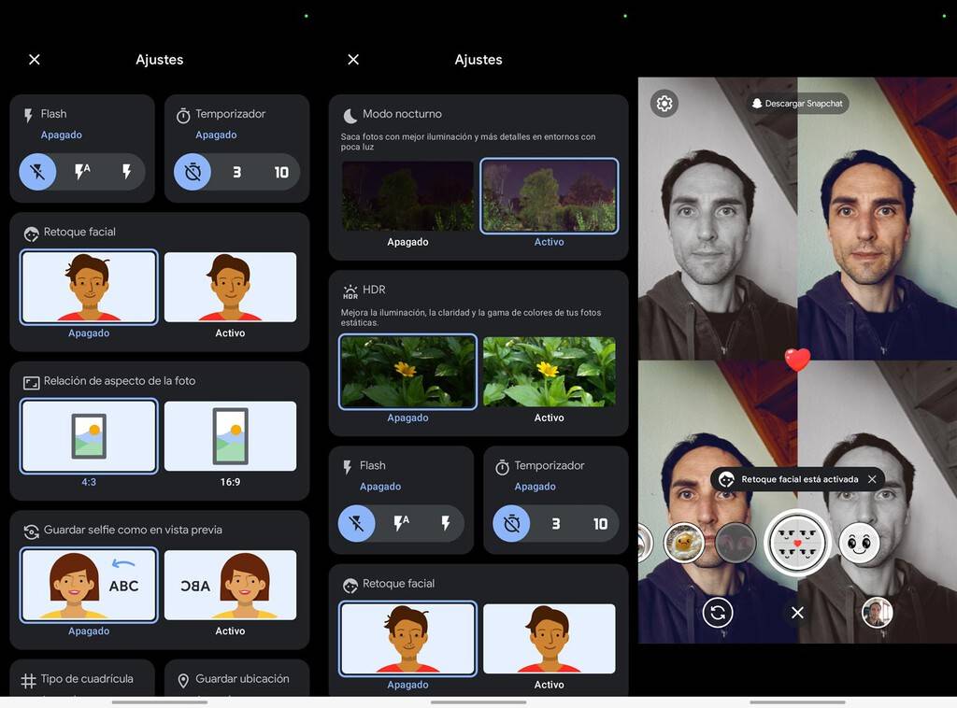
Task: Tap the Guardar selfie camera-flip icon
Action: click(31, 531)
